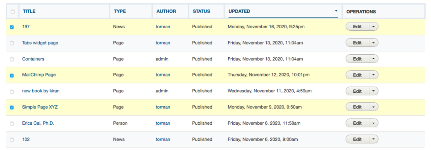Edit the MailChimp Page entry
This screenshot has width=431, height=150.
pyautogui.click(x=357, y=75)
